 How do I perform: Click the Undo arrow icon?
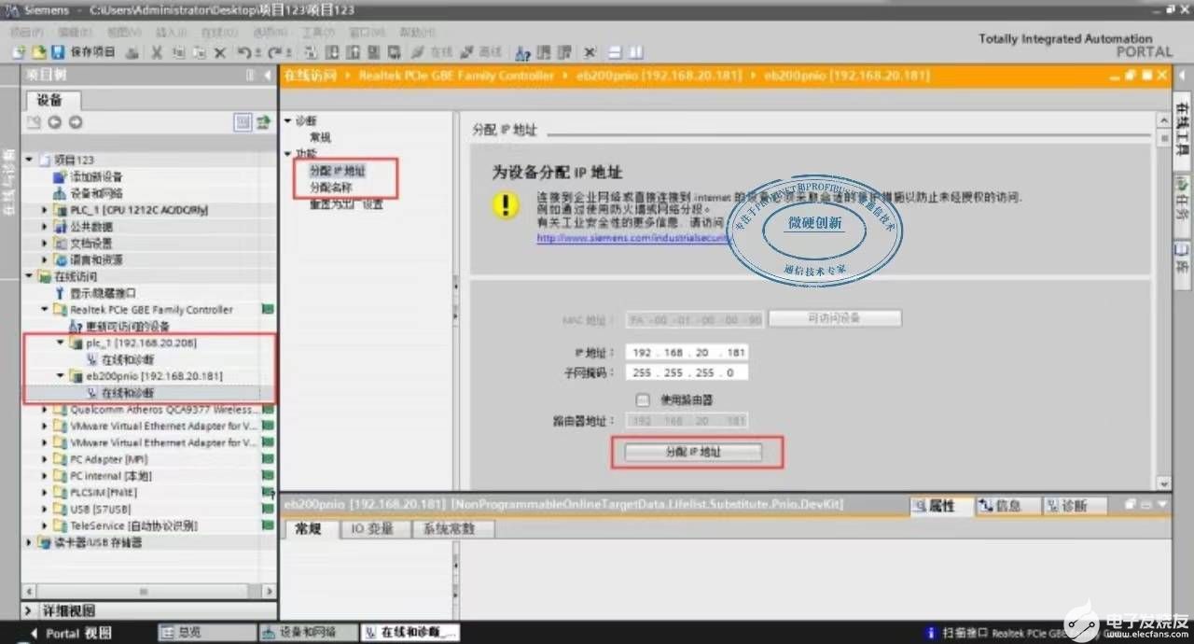point(245,52)
